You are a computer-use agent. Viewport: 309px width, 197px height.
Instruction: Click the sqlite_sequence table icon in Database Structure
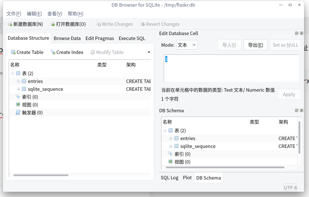coord(24,89)
